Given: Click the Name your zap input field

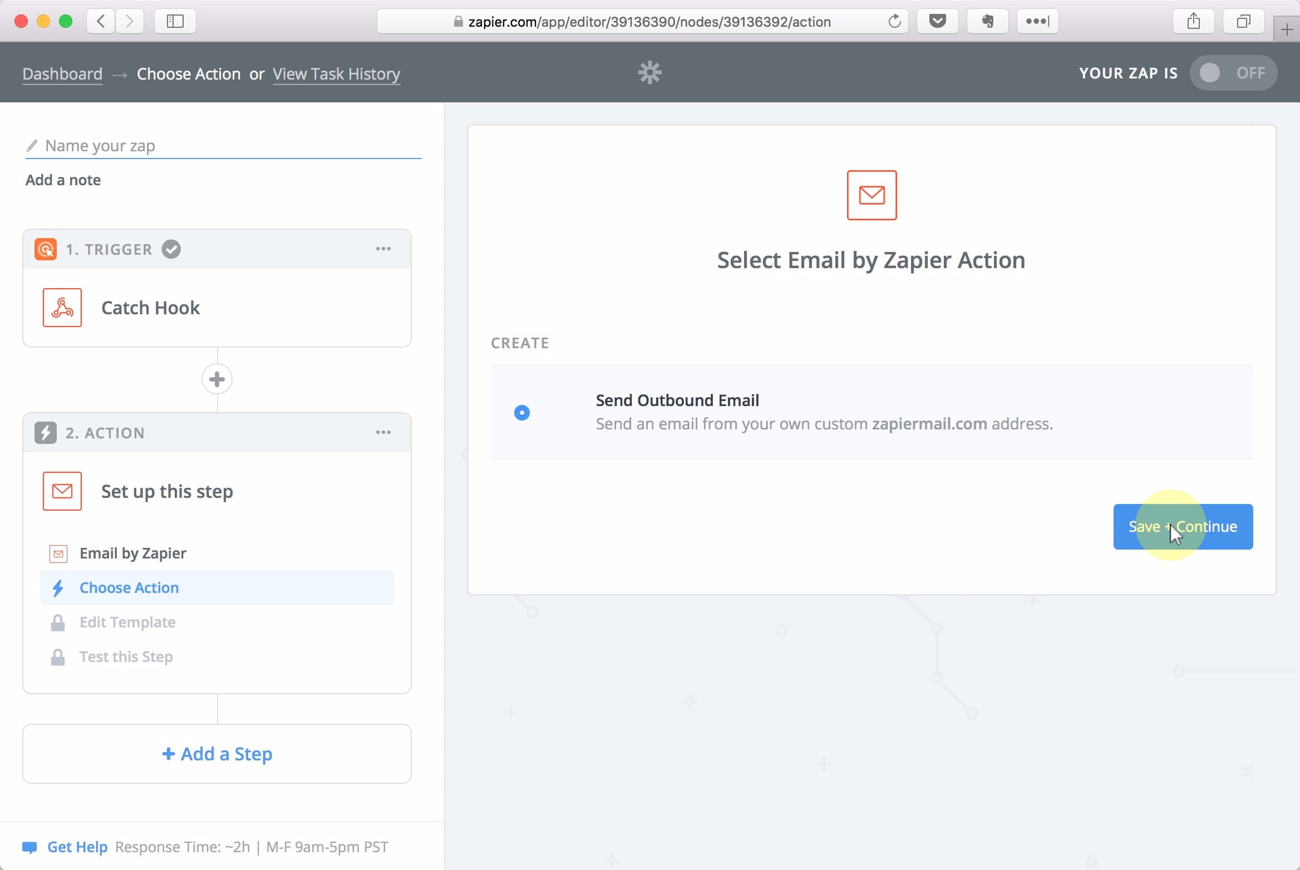Looking at the screenshot, I should [224, 146].
